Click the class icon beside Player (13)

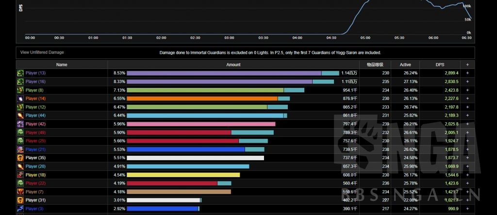(x=20, y=73)
